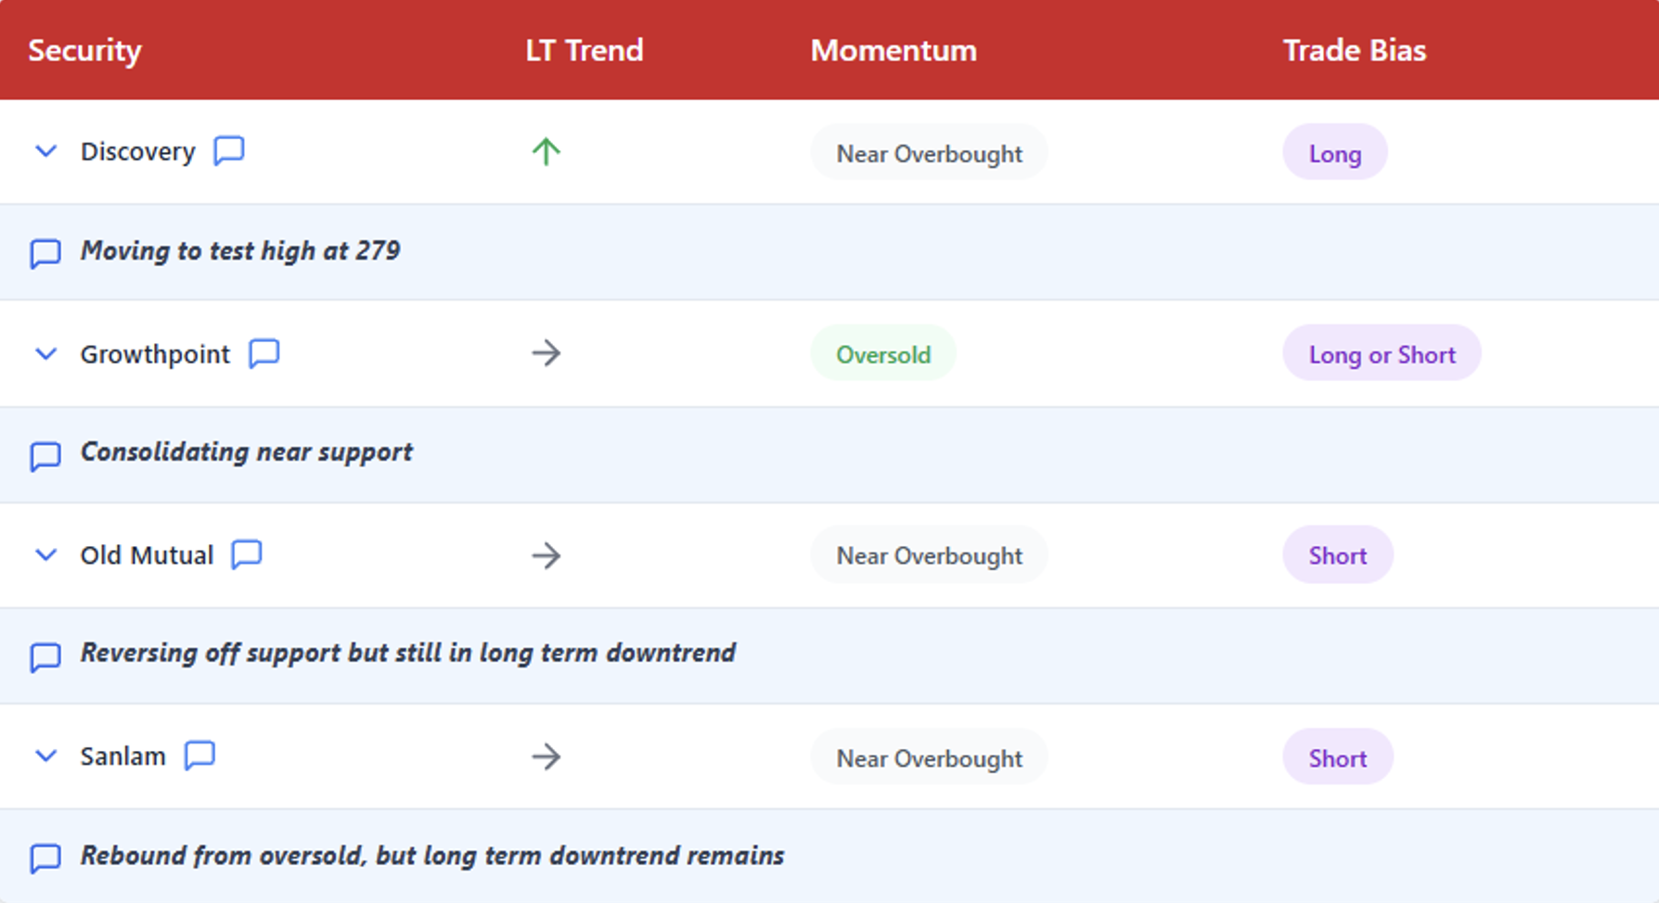
Task: Collapse the Discovery row chevron
Action: [x=45, y=151]
